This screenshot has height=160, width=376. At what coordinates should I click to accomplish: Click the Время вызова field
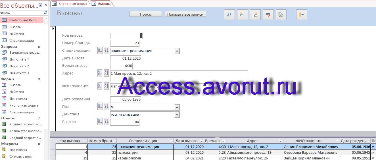pyautogui.click(x=121, y=66)
